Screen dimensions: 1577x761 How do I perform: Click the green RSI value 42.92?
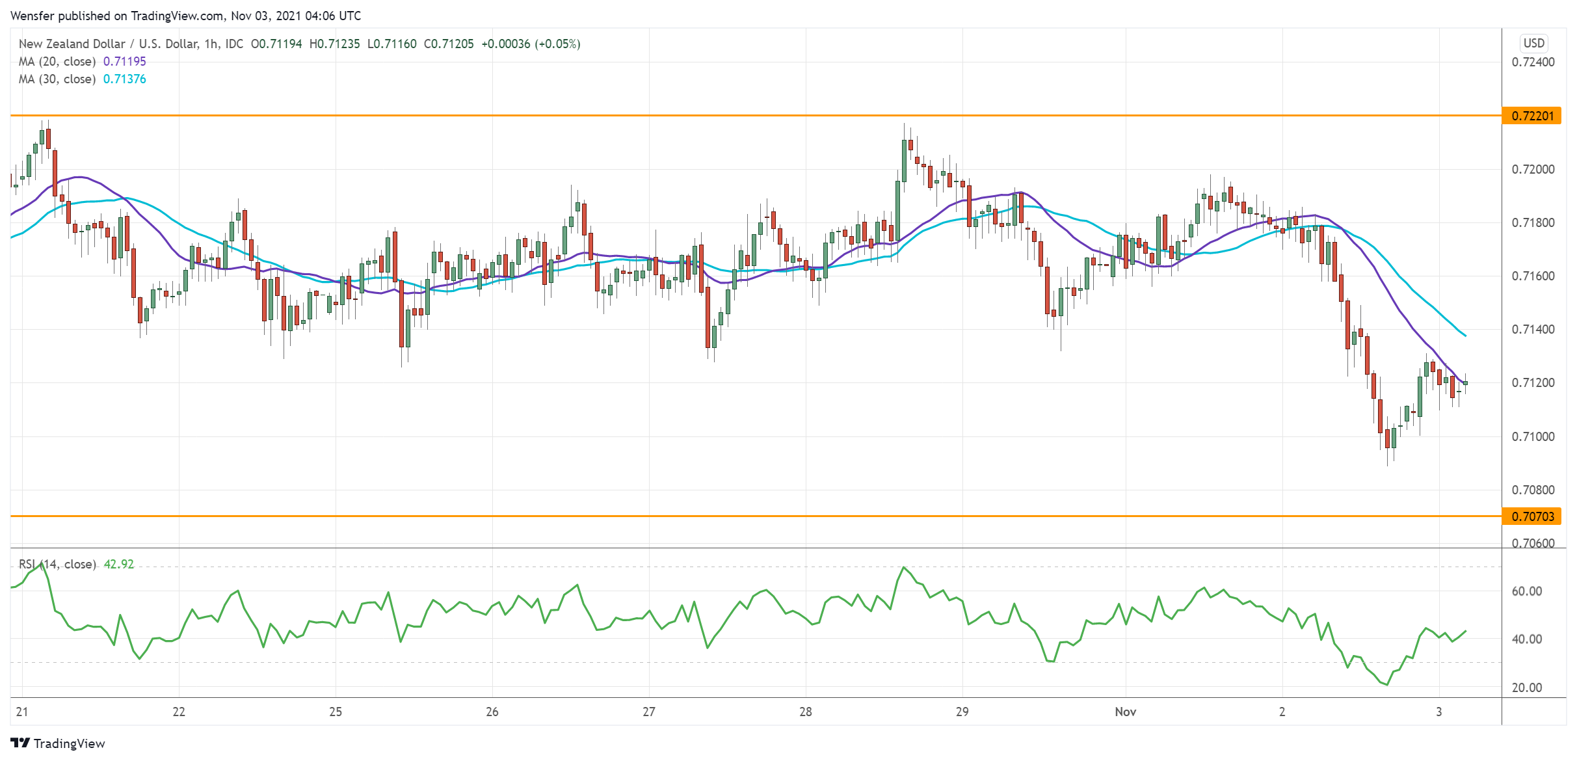(x=119, y=564)
